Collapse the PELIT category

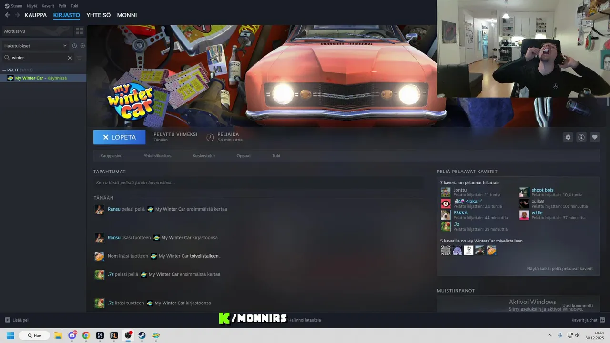(x=4, y=70)
